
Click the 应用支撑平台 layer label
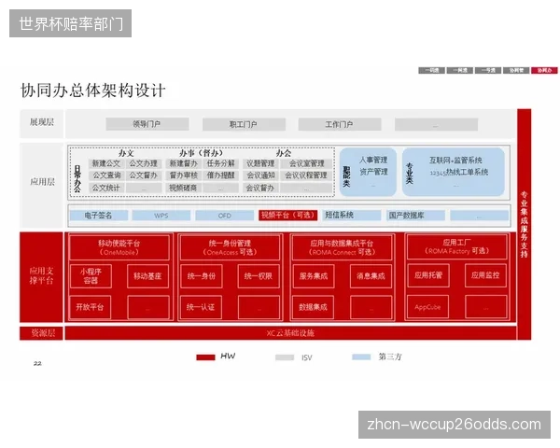(41, 276)
